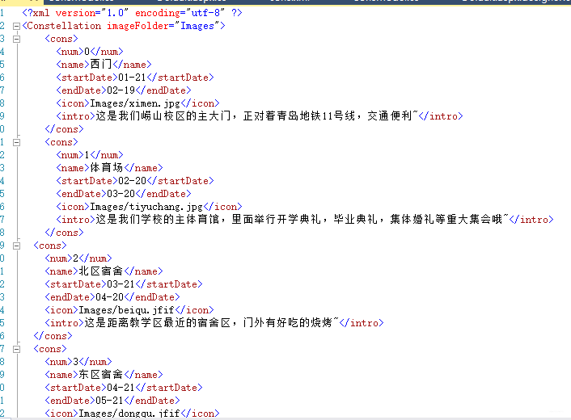Image resolution: width=571 pixels, height=420 pixels.
Task: Click the icon path Images/tiyuchang.jpg
Action: pyautogui.click(x=146, y=207)
